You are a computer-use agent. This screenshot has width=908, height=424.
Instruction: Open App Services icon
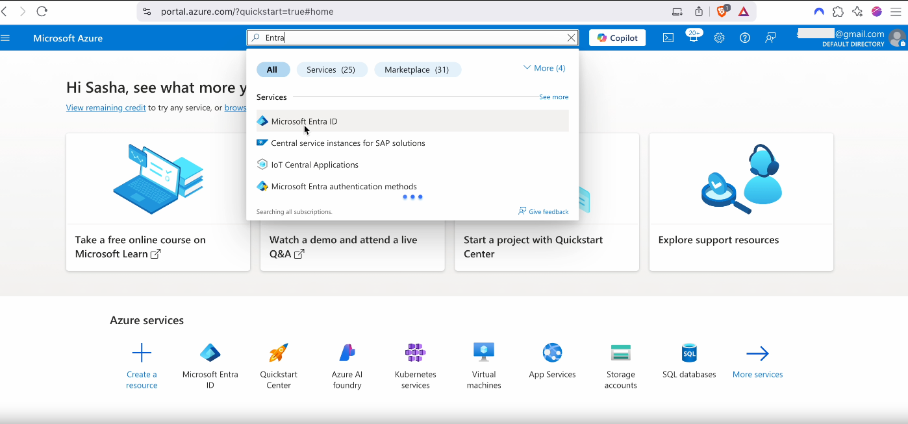pyautogui.click(x=552, y=353)
